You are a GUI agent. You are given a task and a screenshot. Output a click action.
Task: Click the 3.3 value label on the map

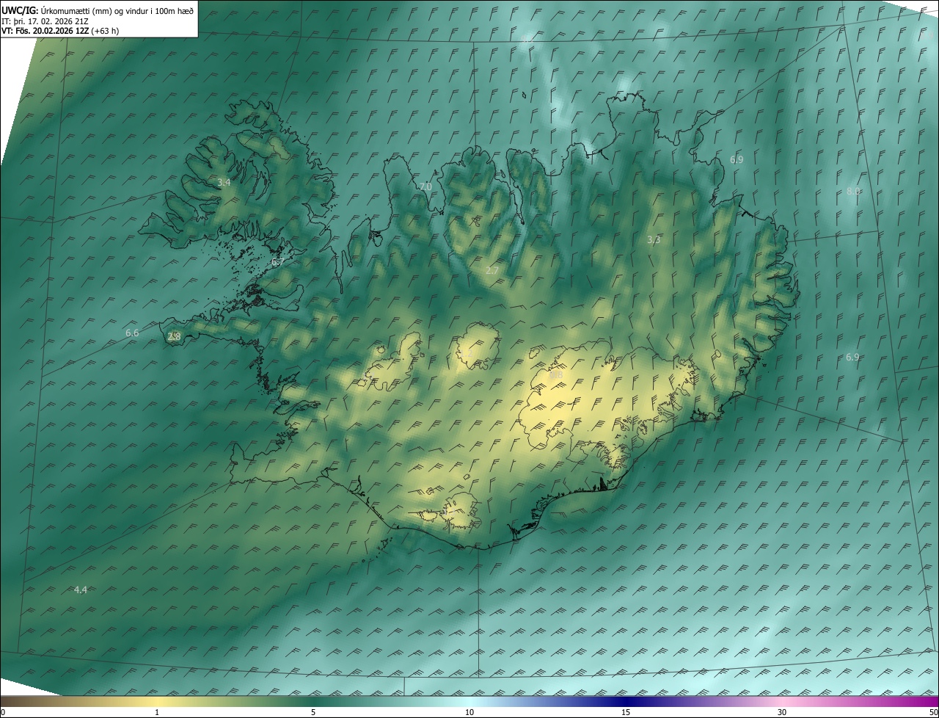pyautogui.click(x=654, y=239)
